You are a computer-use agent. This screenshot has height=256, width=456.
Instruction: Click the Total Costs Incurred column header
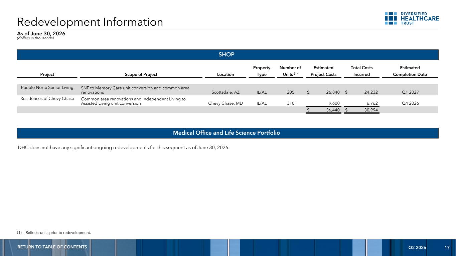362,71
